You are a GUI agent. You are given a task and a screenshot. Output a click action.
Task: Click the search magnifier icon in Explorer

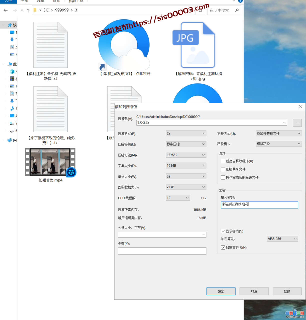[237, 10]
